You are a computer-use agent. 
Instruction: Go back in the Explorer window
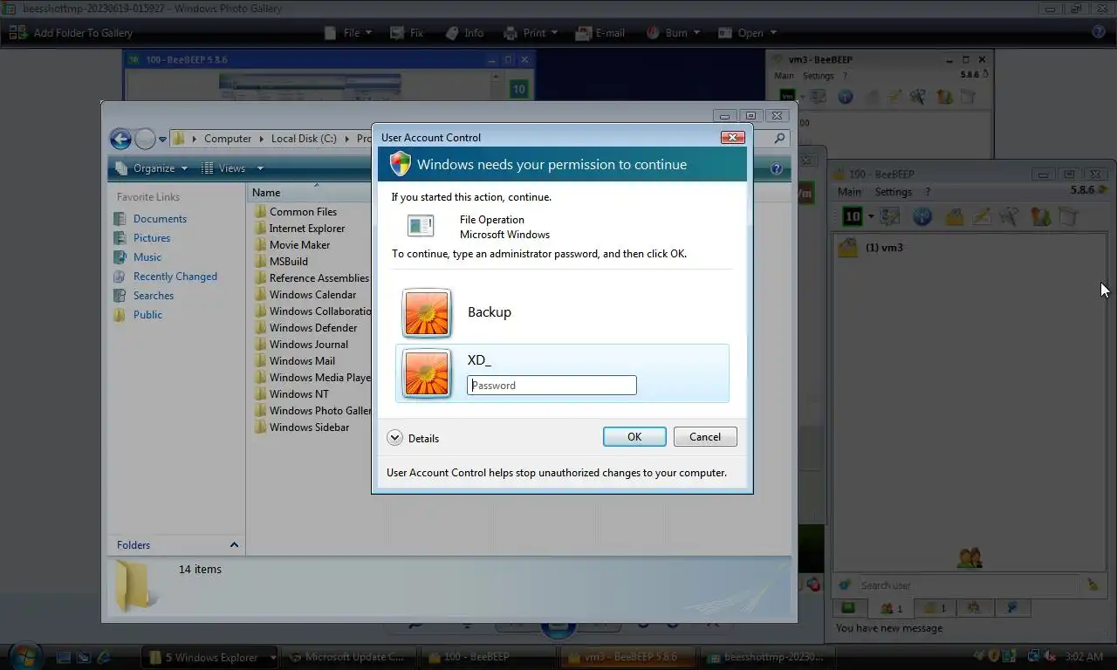coord(120,139)
